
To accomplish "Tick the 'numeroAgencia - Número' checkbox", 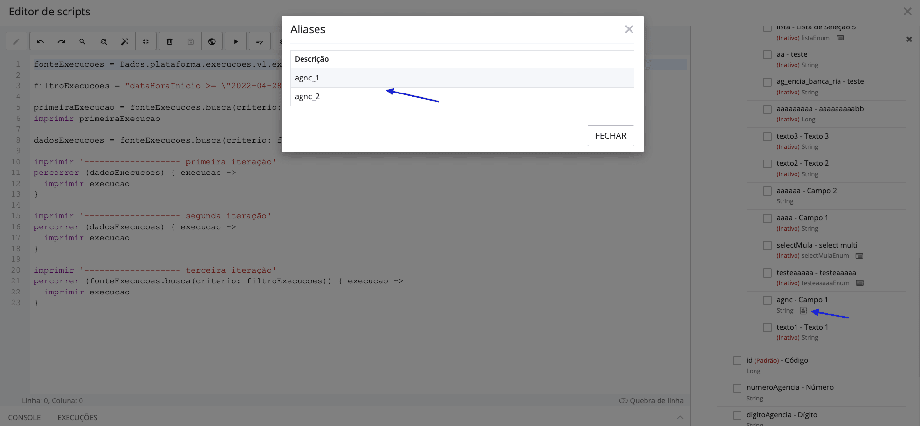I will [x=737, y=388].
